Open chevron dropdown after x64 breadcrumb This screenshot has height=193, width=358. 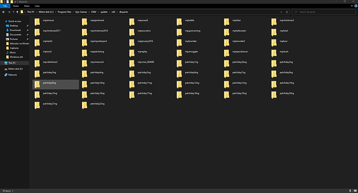[117, 12]
